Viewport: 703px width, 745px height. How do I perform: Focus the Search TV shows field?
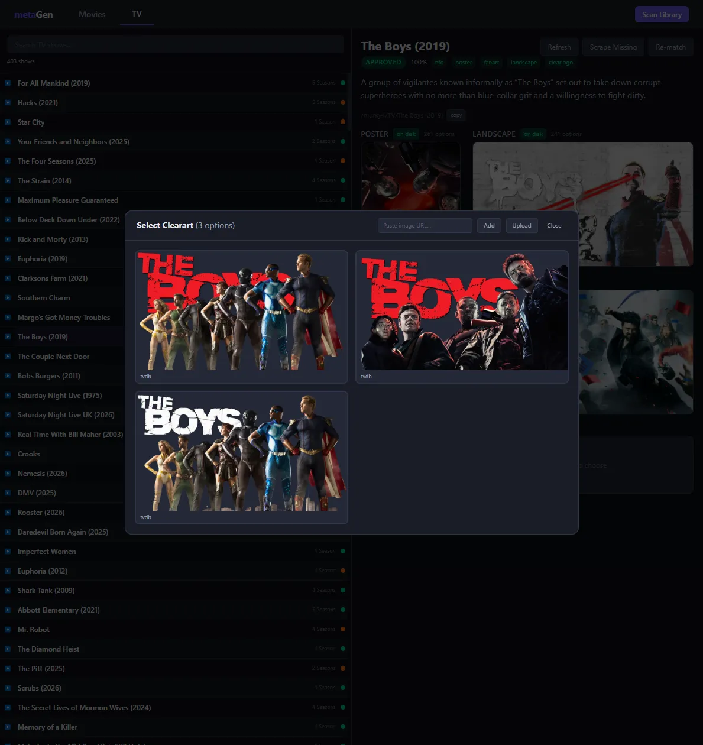176,45
